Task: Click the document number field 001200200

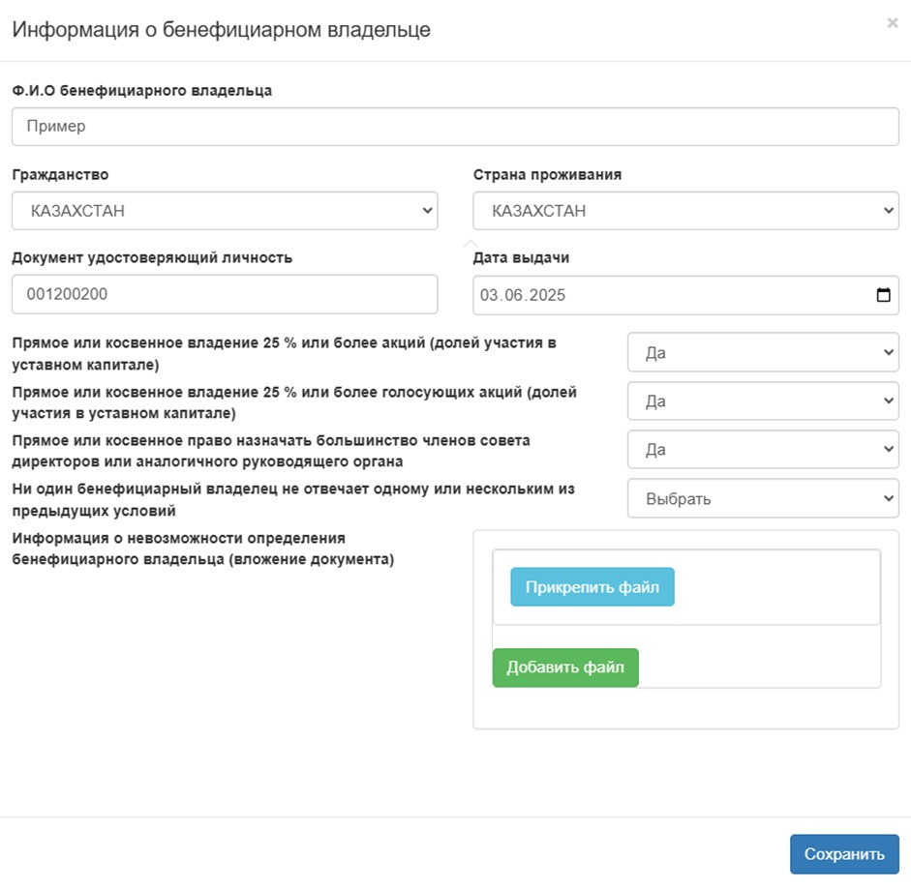Action: (x=225, y=294)
